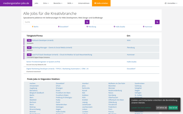Click Hannover location in the job table
This screenshot has height=114, width=183.
point(131,55)
